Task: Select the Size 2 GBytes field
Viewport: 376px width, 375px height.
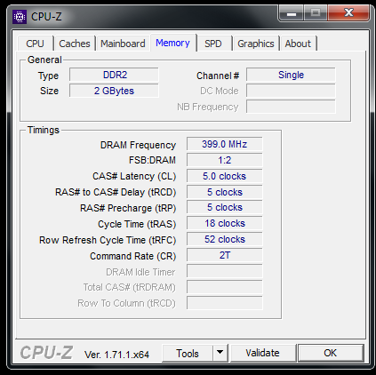Action: (x=115, y=91)
